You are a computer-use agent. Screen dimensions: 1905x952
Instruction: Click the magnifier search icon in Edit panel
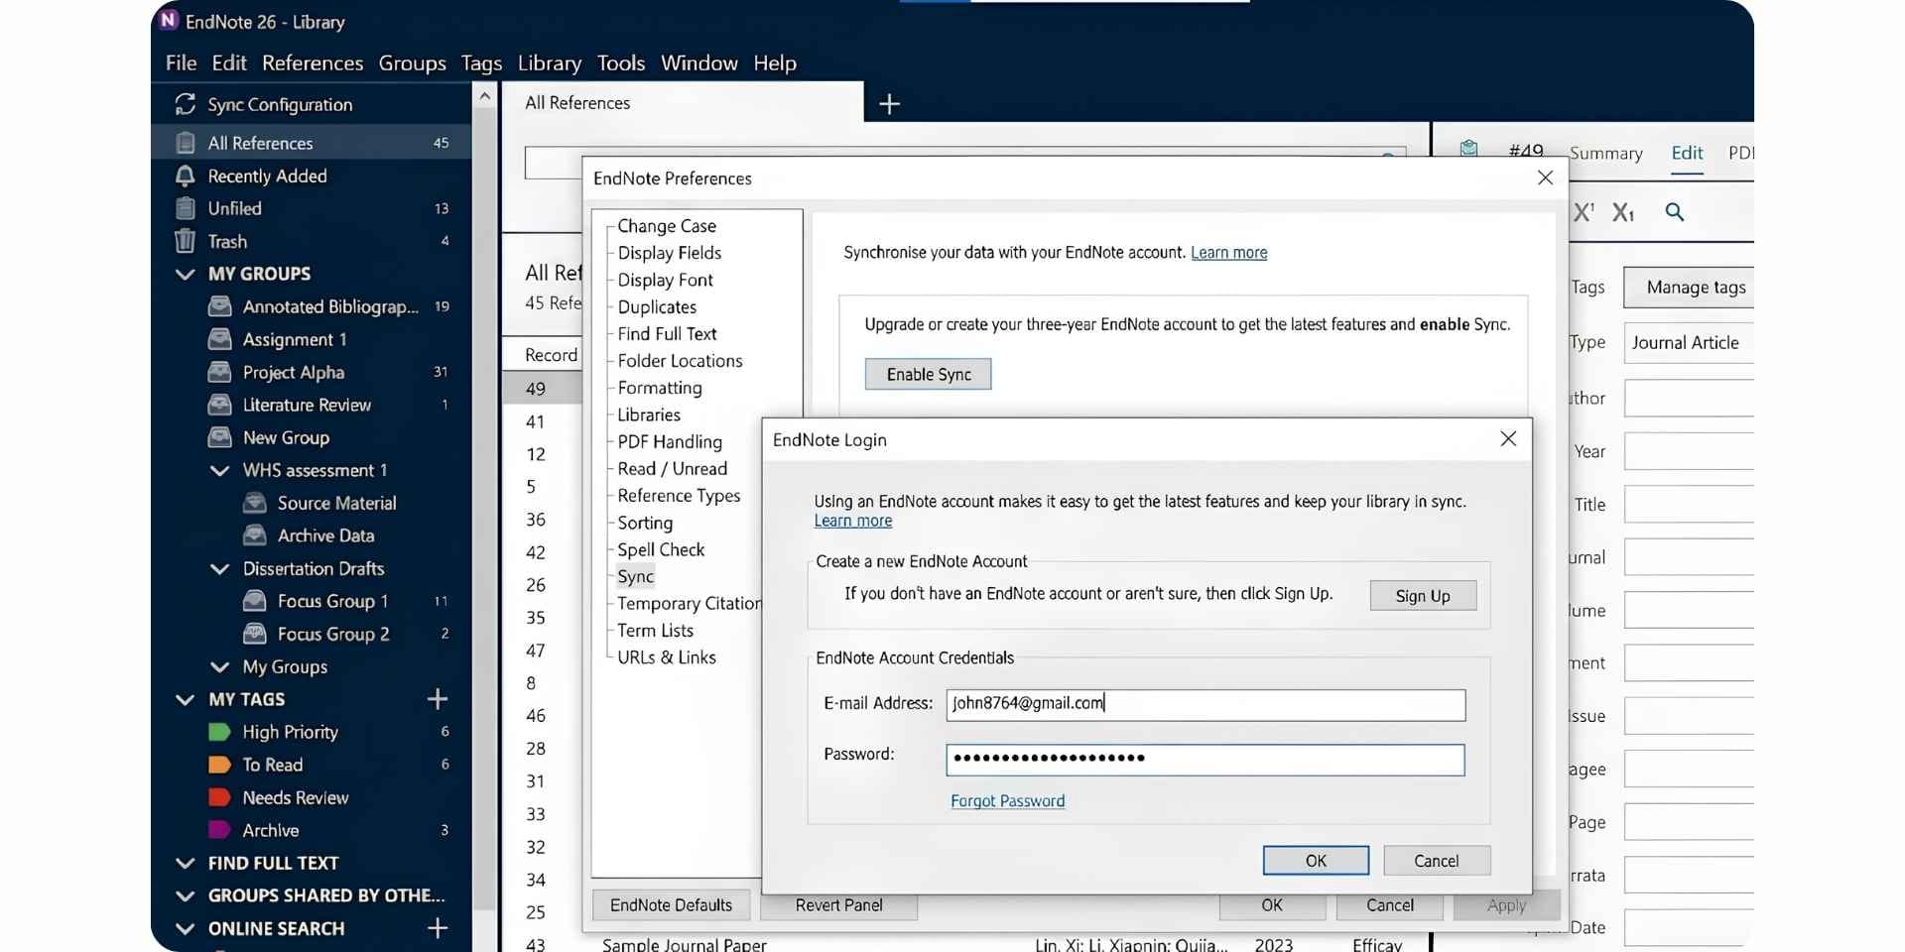[1675, 212]
